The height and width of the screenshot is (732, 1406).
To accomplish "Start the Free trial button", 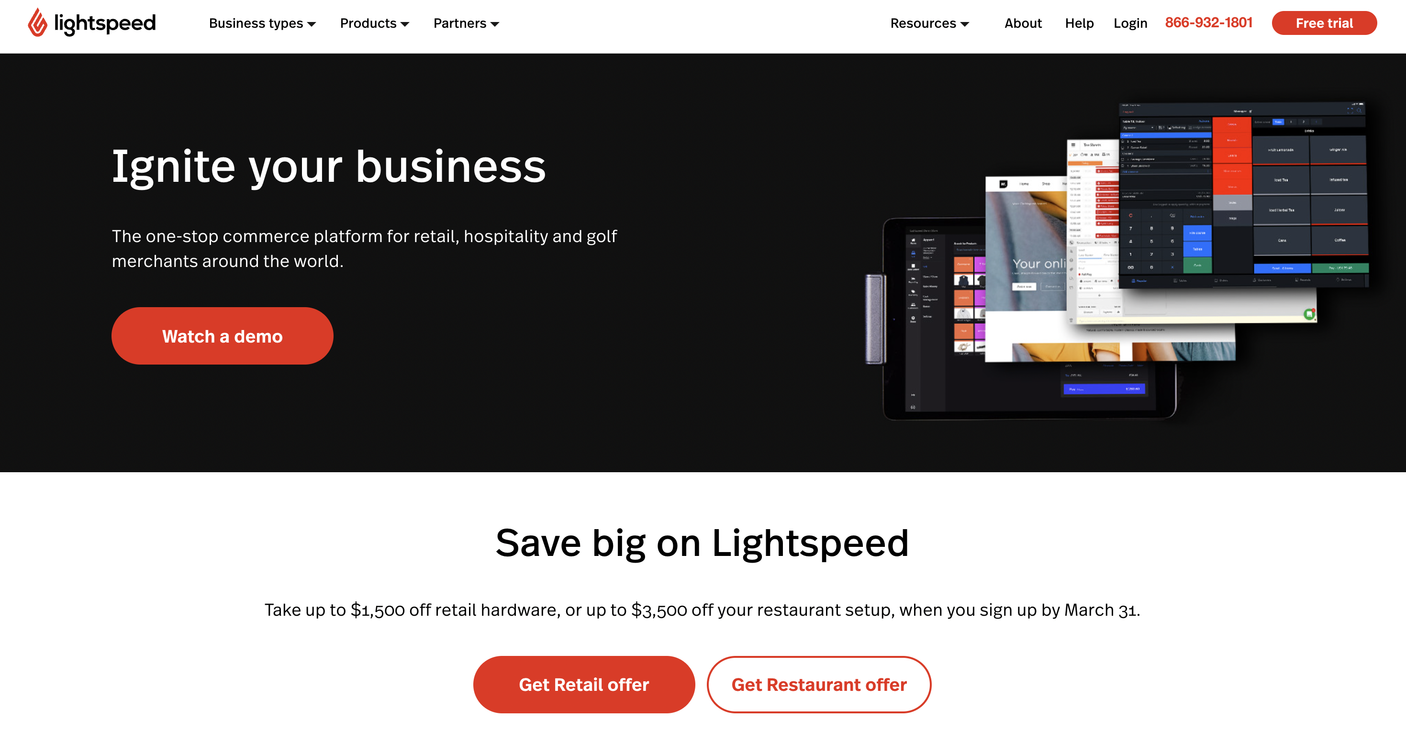I will click(x=1324, y=23).
